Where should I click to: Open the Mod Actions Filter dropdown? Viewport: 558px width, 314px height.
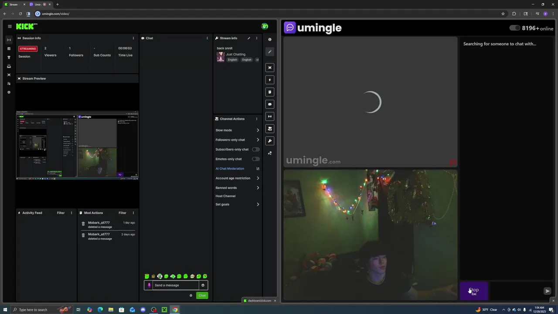pos(122,213)
